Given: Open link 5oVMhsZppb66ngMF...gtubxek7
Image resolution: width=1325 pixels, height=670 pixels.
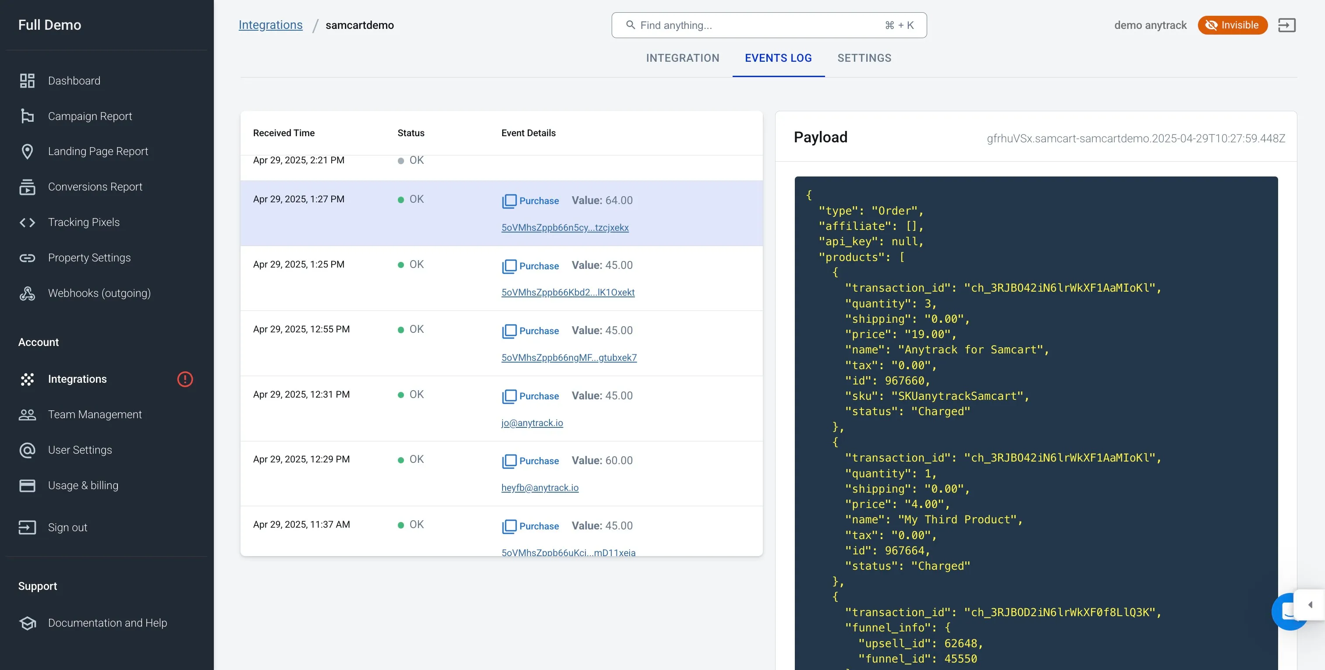Looking at the screenshot, I should [569, 358].
